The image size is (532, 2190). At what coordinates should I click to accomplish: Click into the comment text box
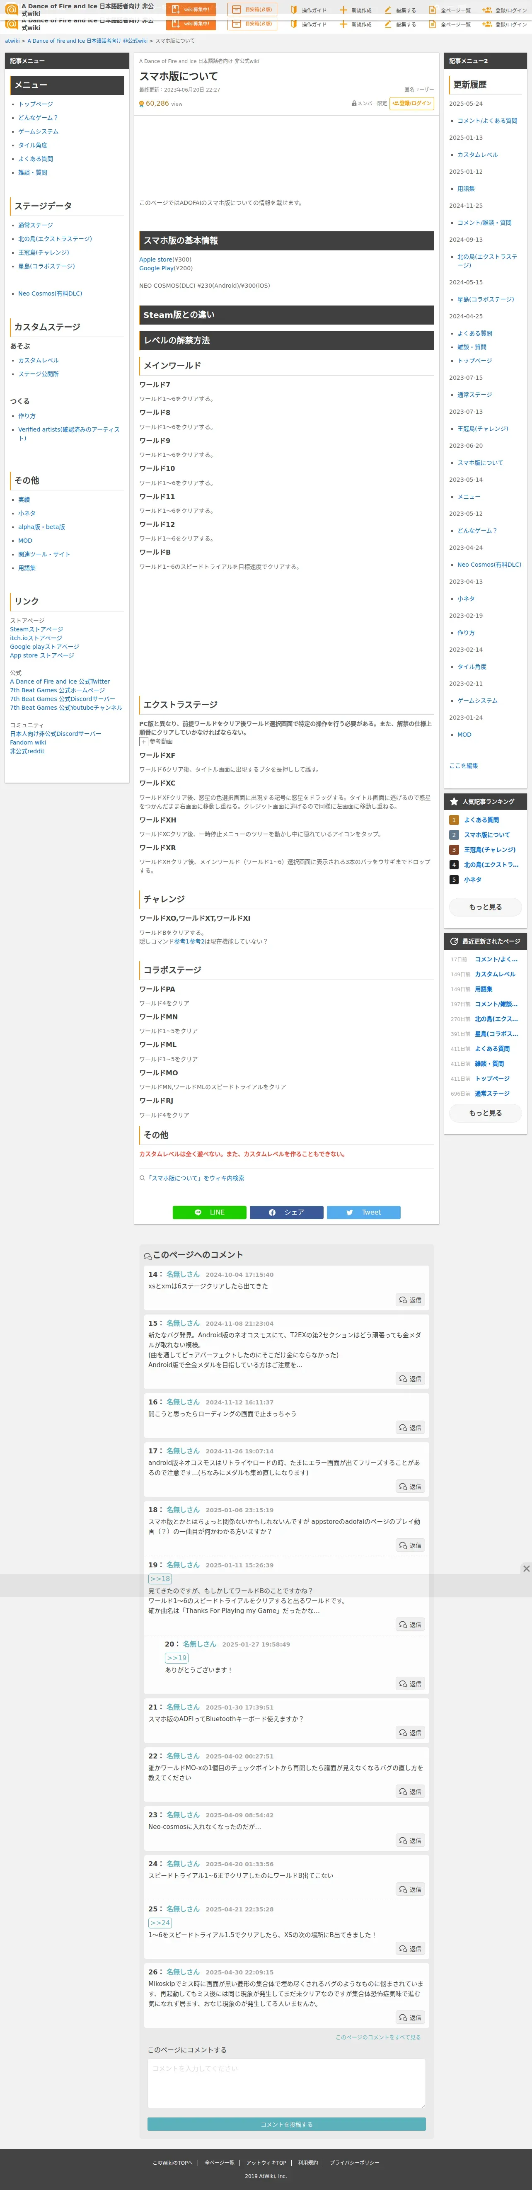tap(286, 2083)
